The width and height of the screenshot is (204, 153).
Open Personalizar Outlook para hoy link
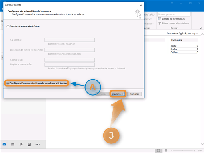[x=182, y=33]
